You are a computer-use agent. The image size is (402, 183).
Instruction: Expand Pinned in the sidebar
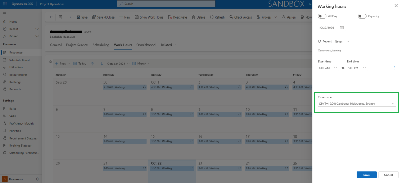(37, 36)
